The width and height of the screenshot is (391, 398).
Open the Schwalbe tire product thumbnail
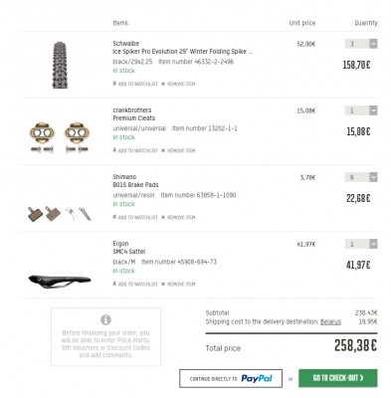click(x=60, y=65)
